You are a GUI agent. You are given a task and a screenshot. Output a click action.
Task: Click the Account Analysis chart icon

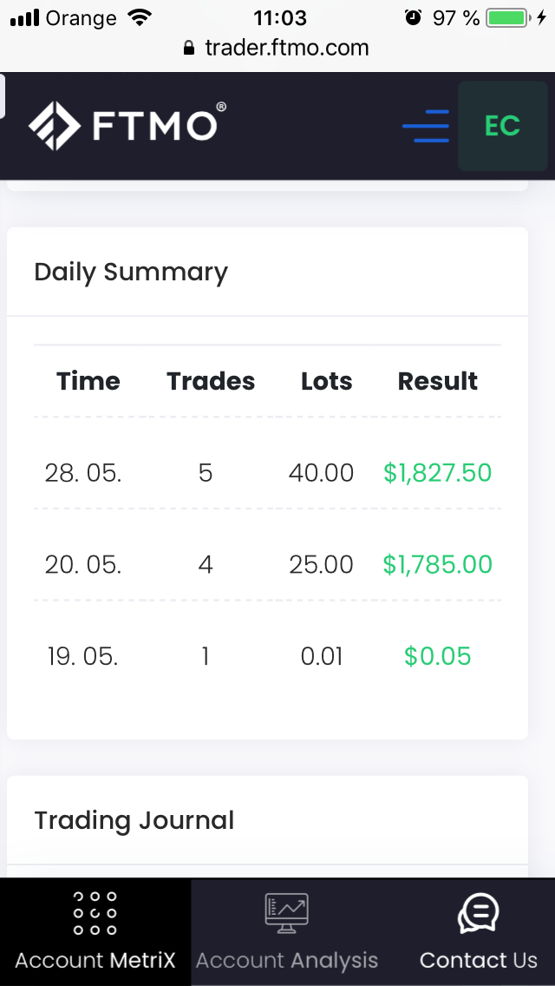pos(287,913)
